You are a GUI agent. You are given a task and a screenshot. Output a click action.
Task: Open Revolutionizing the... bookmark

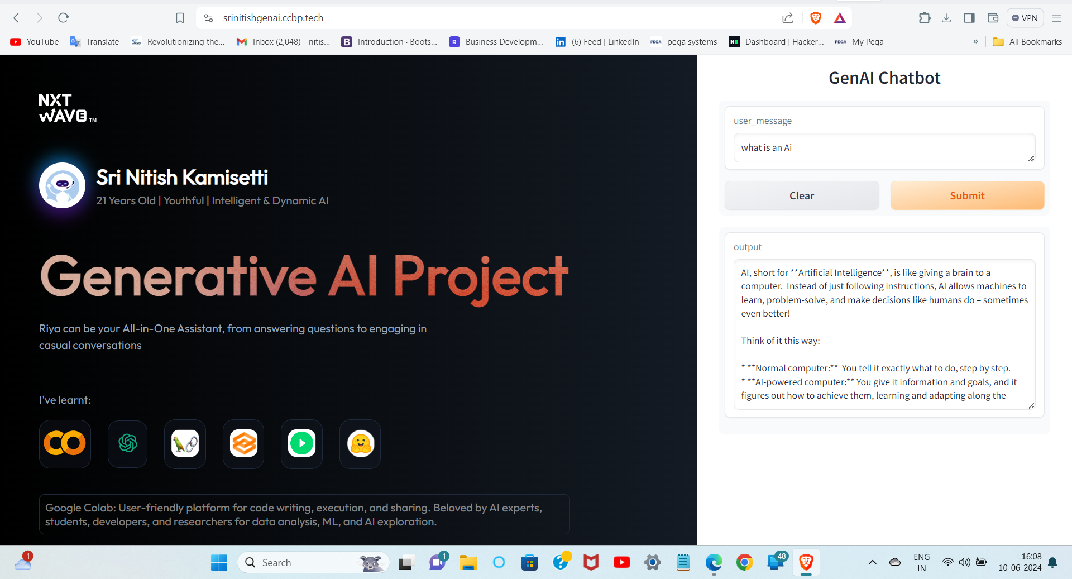click(178, 42)
